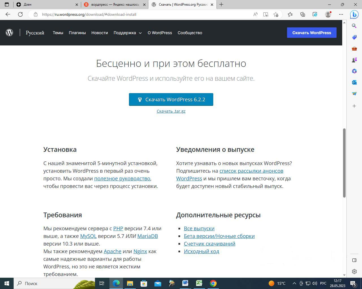Open Bing chat sidebar icon
Image resolution: width=362 pixels, height=289 pixels.
pos(354,14)
